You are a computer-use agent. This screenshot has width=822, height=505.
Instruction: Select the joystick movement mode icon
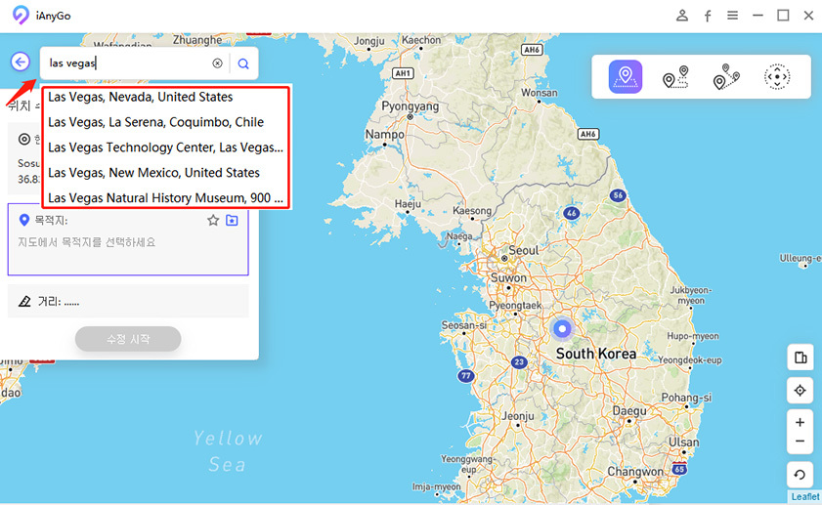(x=777, y=76)
